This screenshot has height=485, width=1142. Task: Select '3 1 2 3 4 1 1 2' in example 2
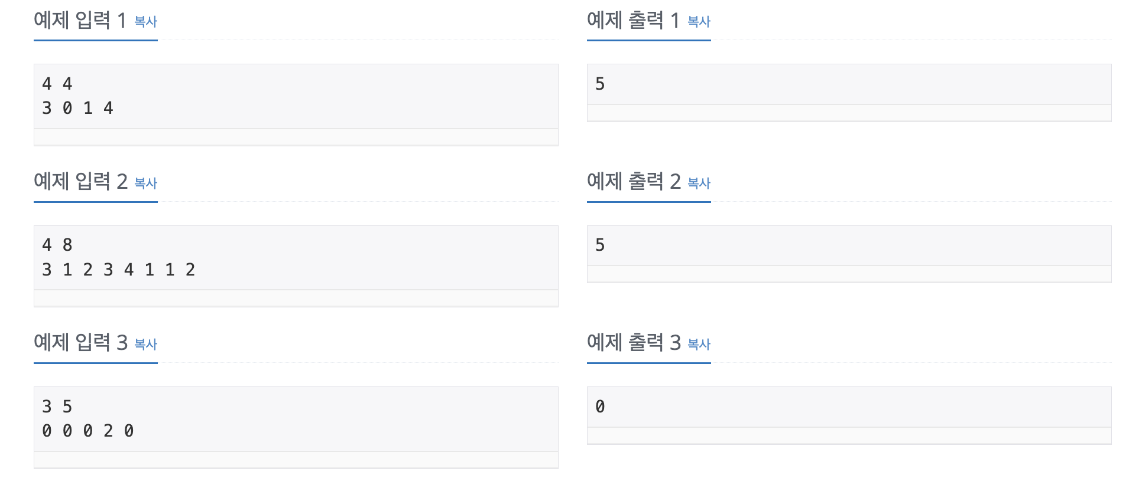[x=118, y=269]
